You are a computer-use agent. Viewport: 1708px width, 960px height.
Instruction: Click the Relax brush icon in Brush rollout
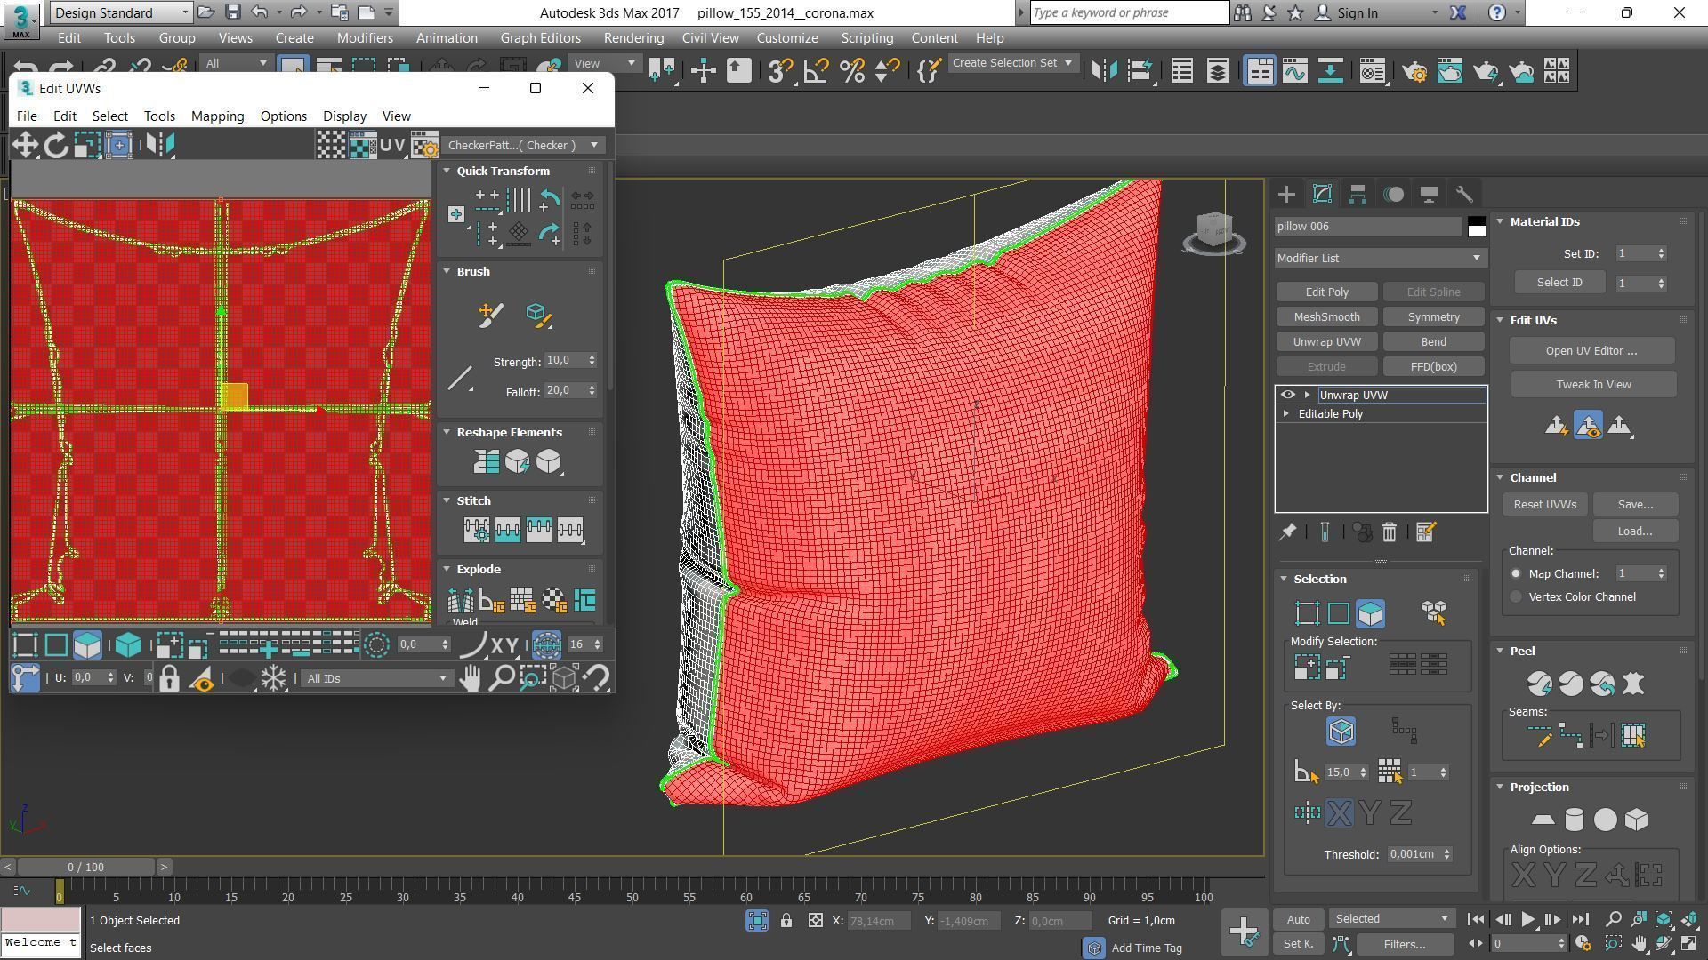537,315
